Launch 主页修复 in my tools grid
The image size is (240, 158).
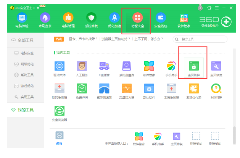pos(216,69)
